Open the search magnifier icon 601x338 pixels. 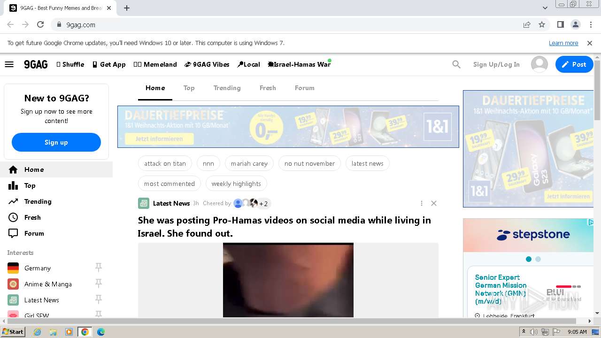(x=456, y=64)
